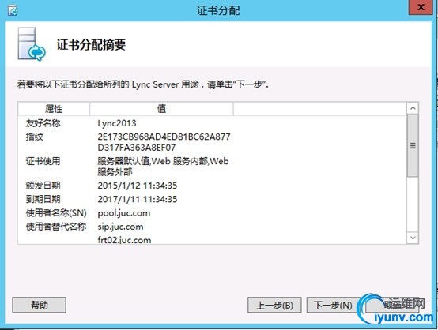This screenshot has width=438, height=330.
Task: Click the scrollbar down arrow
Action: [413, 238]
